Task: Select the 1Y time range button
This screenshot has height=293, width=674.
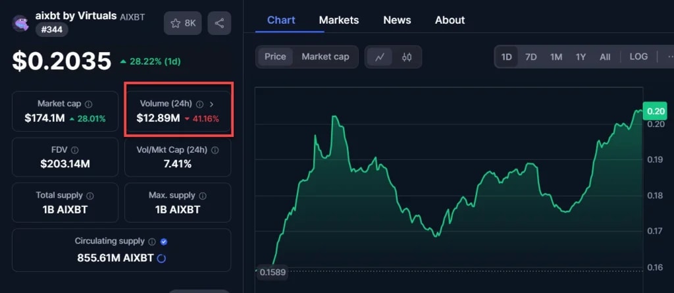Action: pos(581,57)
